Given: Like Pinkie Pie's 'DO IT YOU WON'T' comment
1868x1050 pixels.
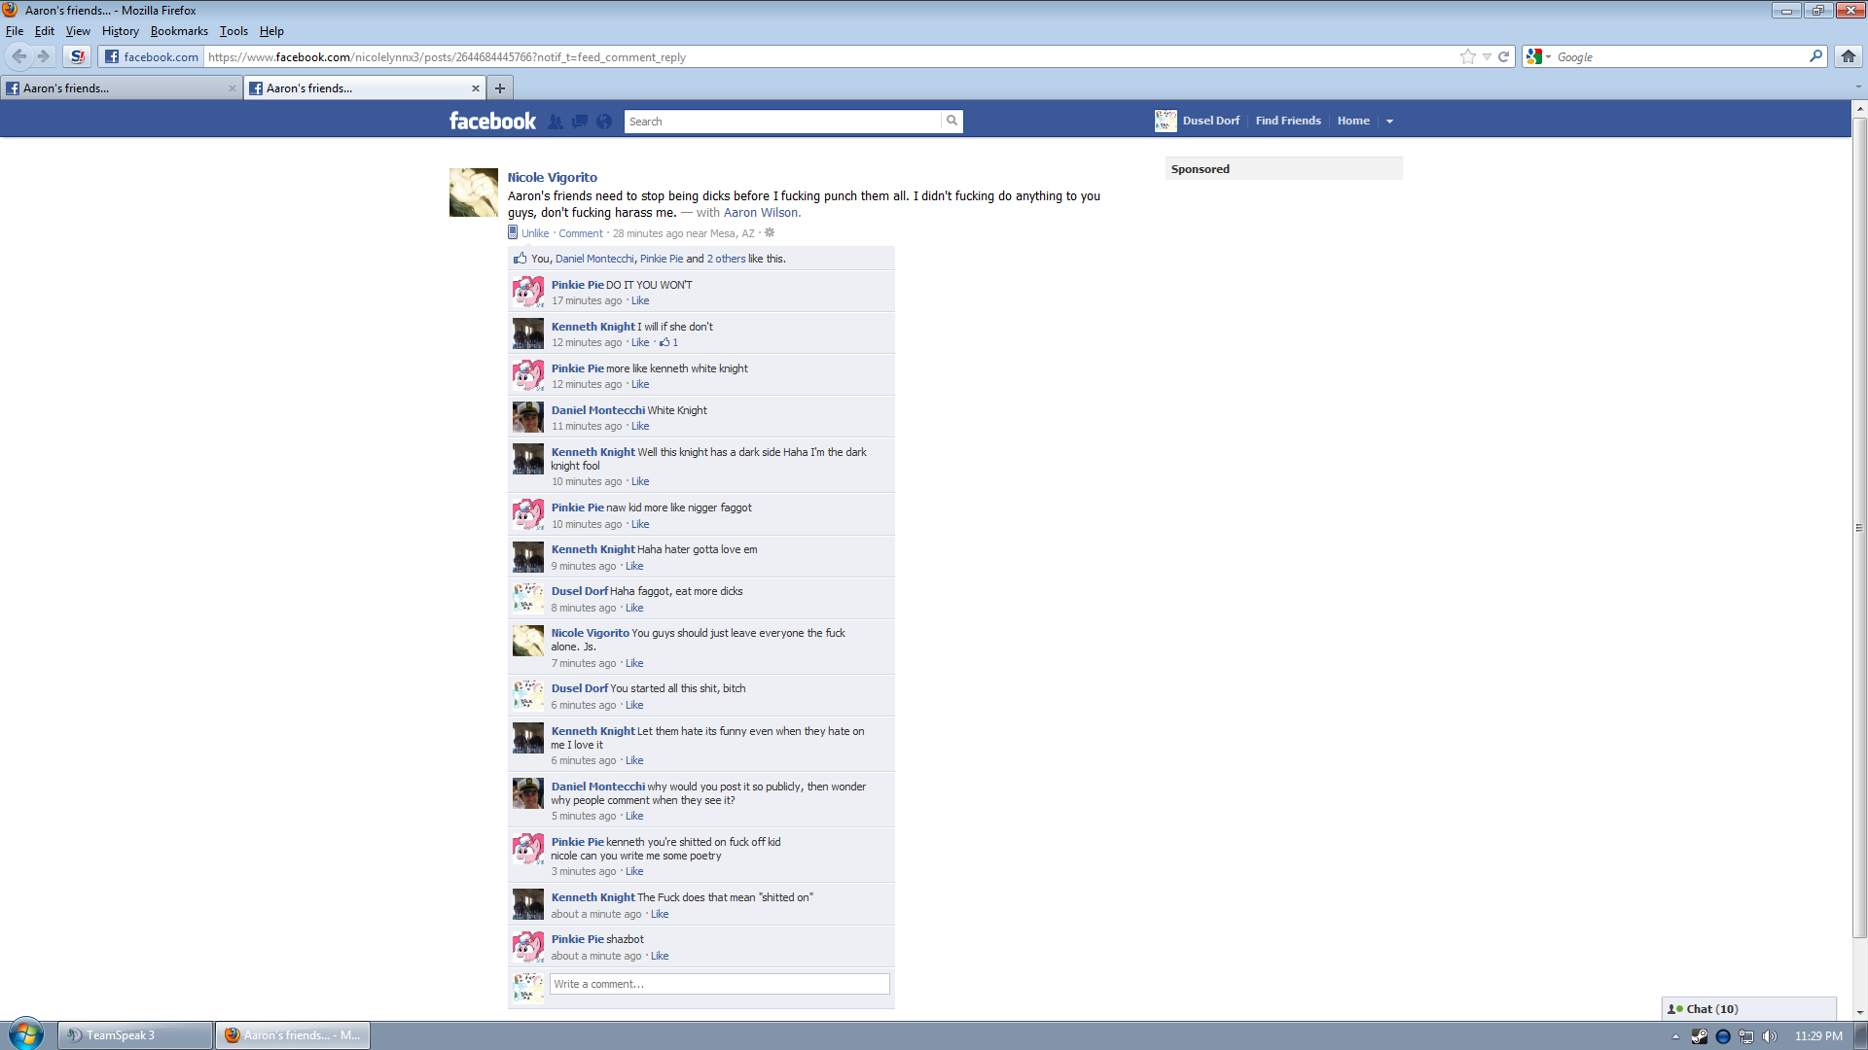Looking at the screenshot, I should pos(639,301).
